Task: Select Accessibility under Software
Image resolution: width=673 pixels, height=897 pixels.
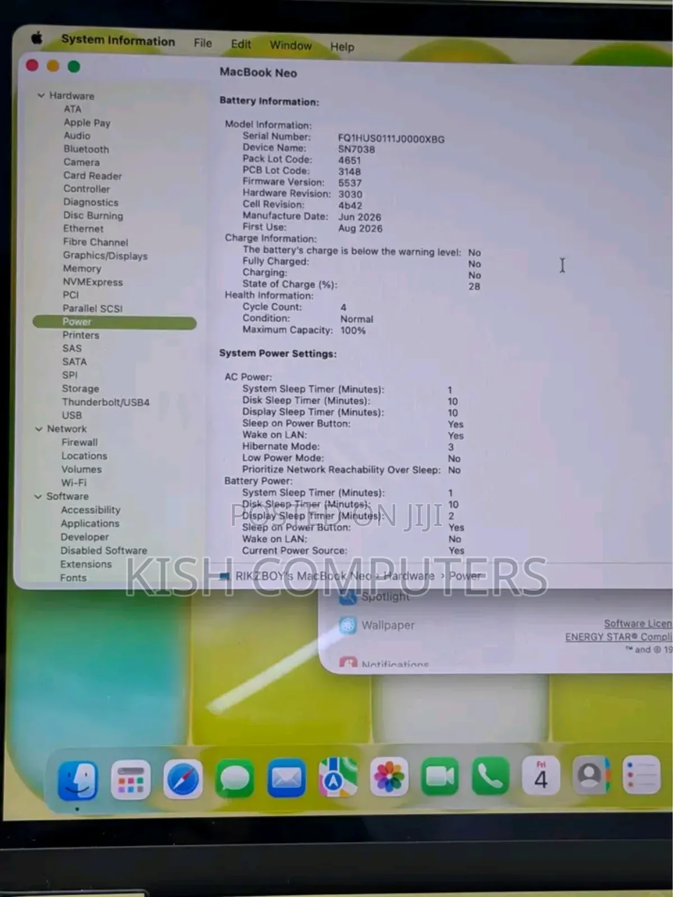Action: coord(91,510)
